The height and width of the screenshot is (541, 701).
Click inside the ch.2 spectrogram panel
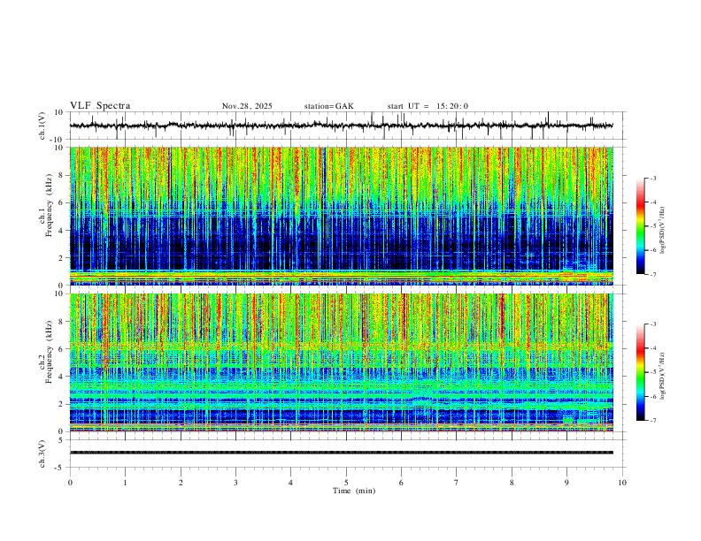pyautogui.click(x=342, y=362)
